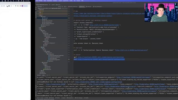Viewport: 178px width, 100px height.
Task: Switch to the third editor tab, hello.puml
Action: [88, 7]
